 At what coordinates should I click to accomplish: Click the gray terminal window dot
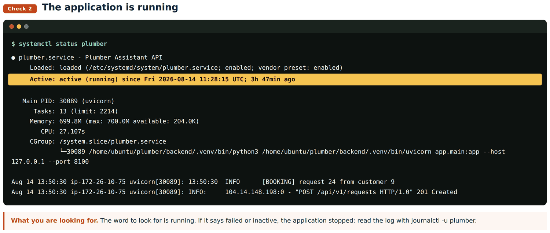tap(26, 26)
